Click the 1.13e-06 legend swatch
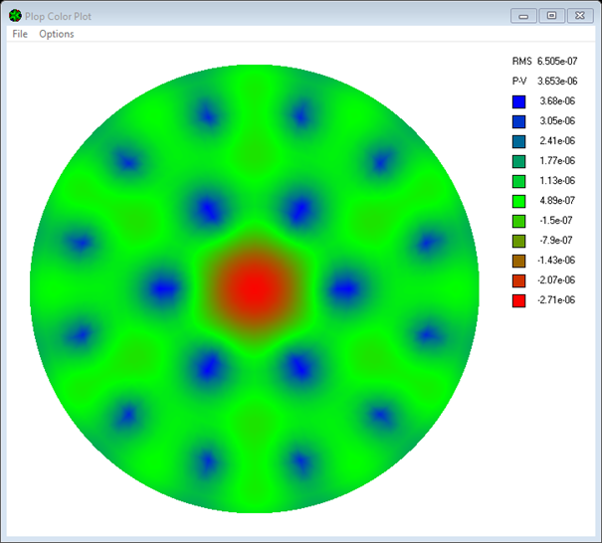 coord(518,181)
